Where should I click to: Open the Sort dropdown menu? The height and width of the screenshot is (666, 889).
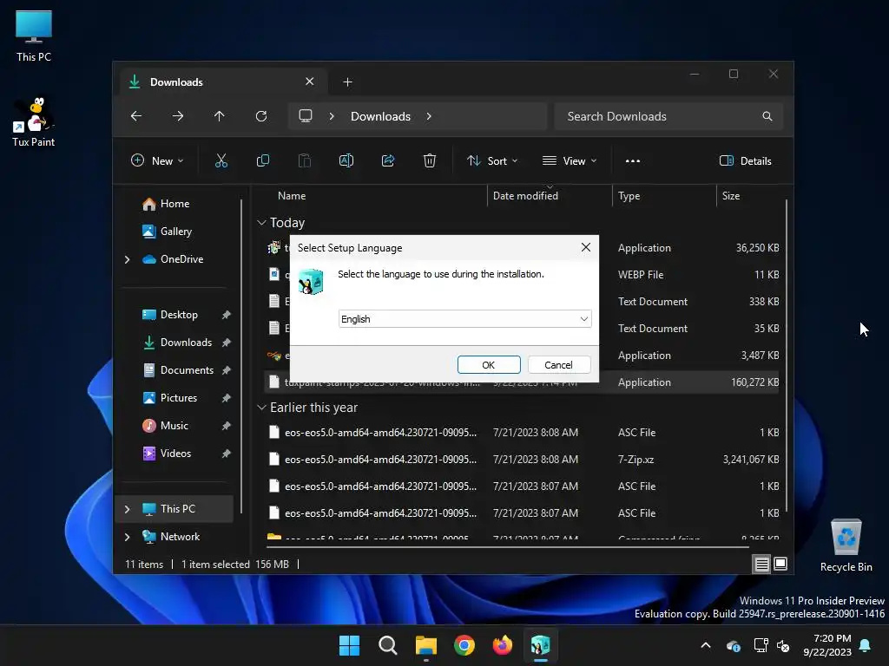click(x=492, y=160)
